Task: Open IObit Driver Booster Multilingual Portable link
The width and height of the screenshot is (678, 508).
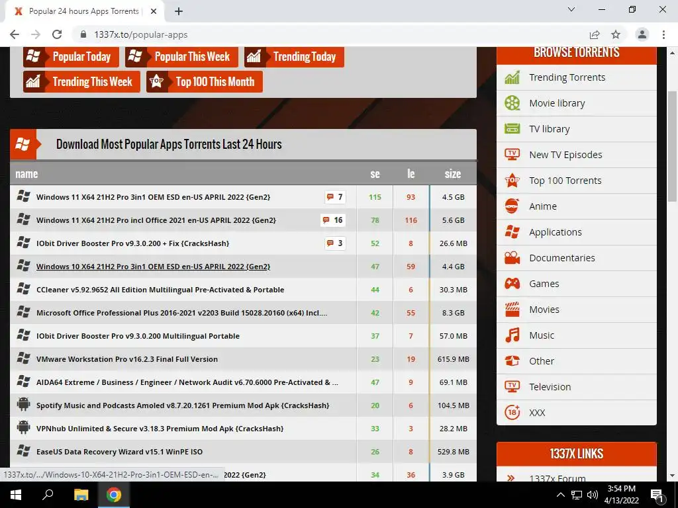Action: pyautogui.click(x=138, y=336)
